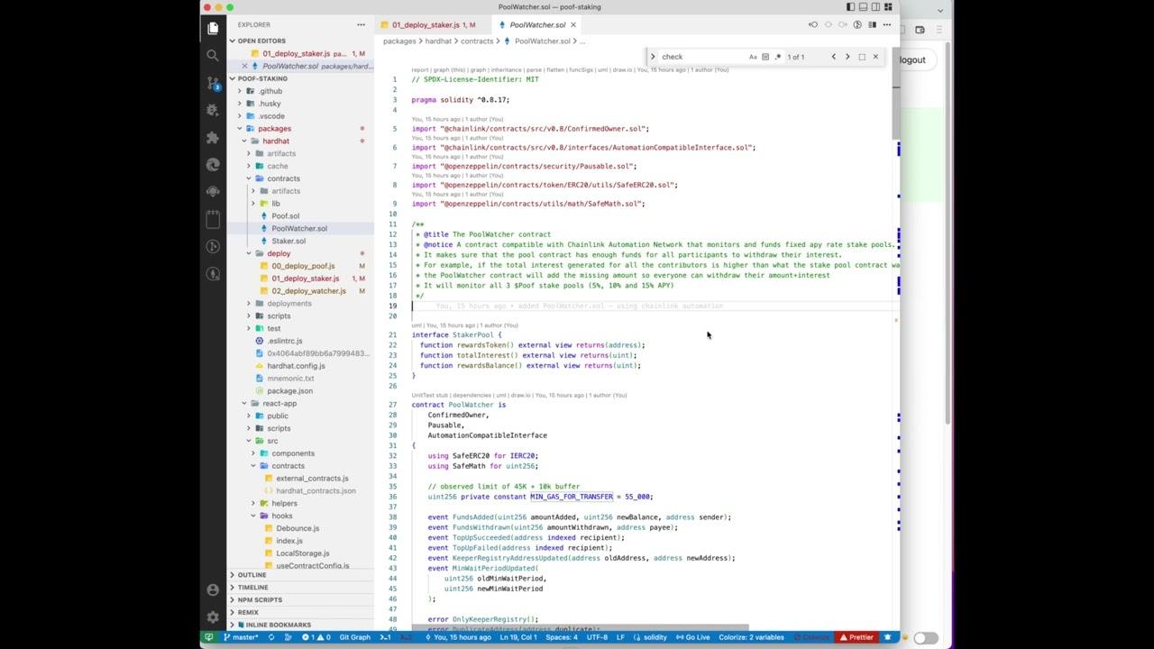Open editor more actions ellipsis
The width and height of the screenshot is (1154, 649).
pyautogui.click(x=886, y=24)
